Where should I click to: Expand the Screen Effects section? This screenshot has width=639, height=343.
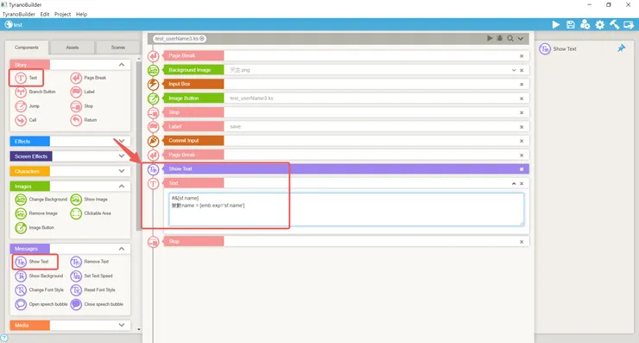(122, 156)
